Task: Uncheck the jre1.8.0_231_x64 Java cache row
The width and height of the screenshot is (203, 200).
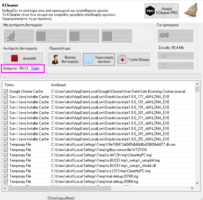Action: 6,129
